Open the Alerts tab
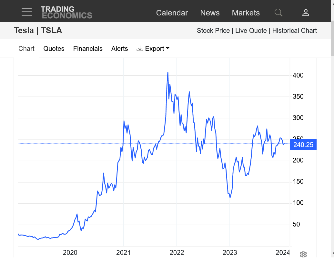The height and width of the screenshot is (260, 334). tap(119, 49)
